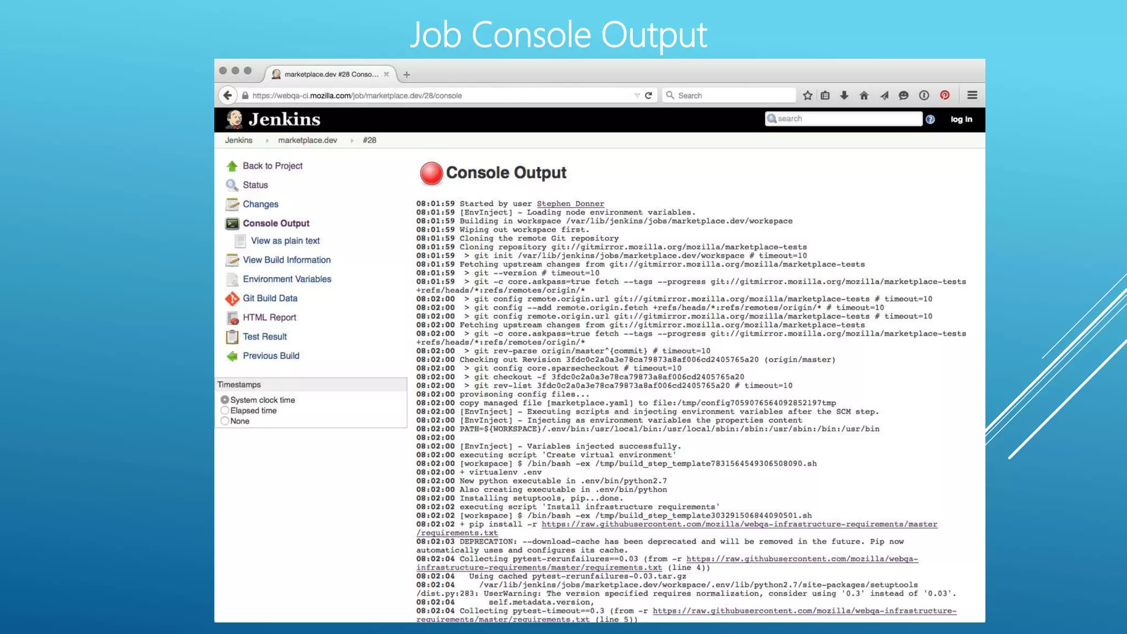Click the log in link
The image size is (1127, 634).
(x=961, y=119)
